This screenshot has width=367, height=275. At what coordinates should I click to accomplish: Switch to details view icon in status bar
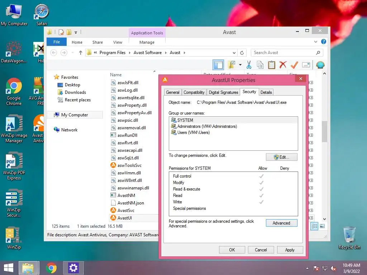click(314, 226)
